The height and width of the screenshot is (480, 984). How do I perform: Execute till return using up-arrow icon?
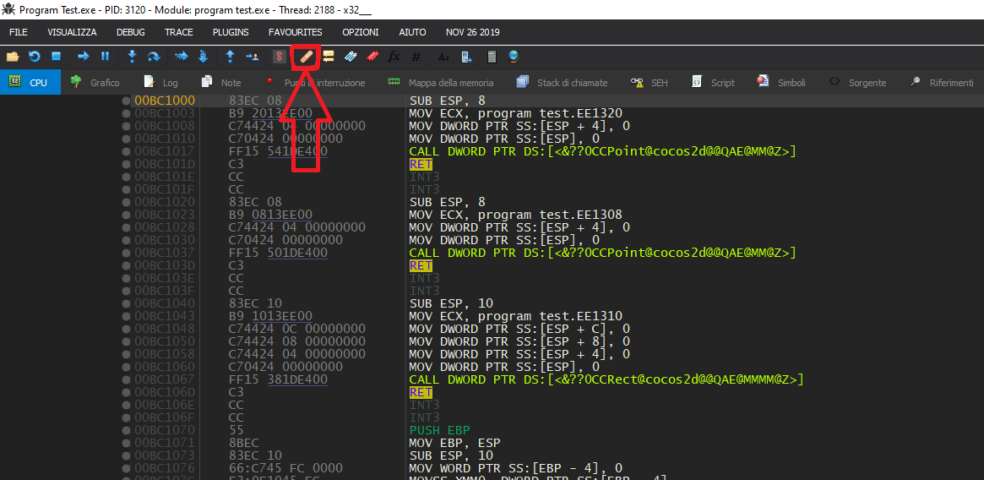pyautogui.click(x=231, y=57)
